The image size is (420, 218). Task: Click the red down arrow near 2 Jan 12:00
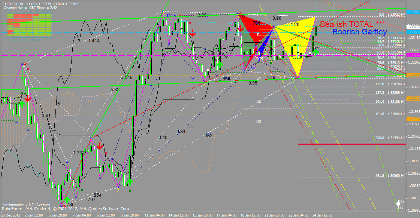[x=28, y=98]
